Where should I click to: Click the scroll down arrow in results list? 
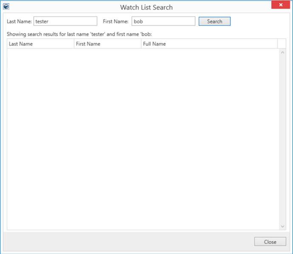283,226
